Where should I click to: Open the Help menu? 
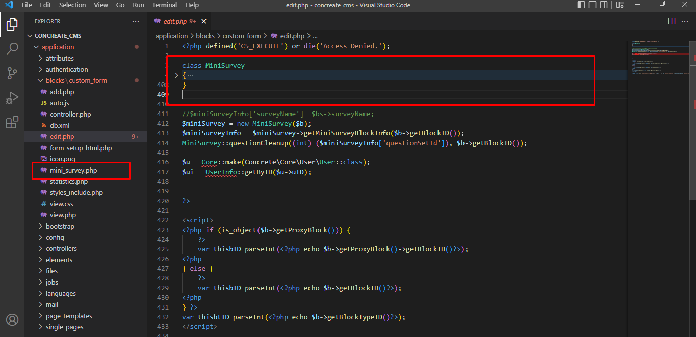[x=192, y=5]
